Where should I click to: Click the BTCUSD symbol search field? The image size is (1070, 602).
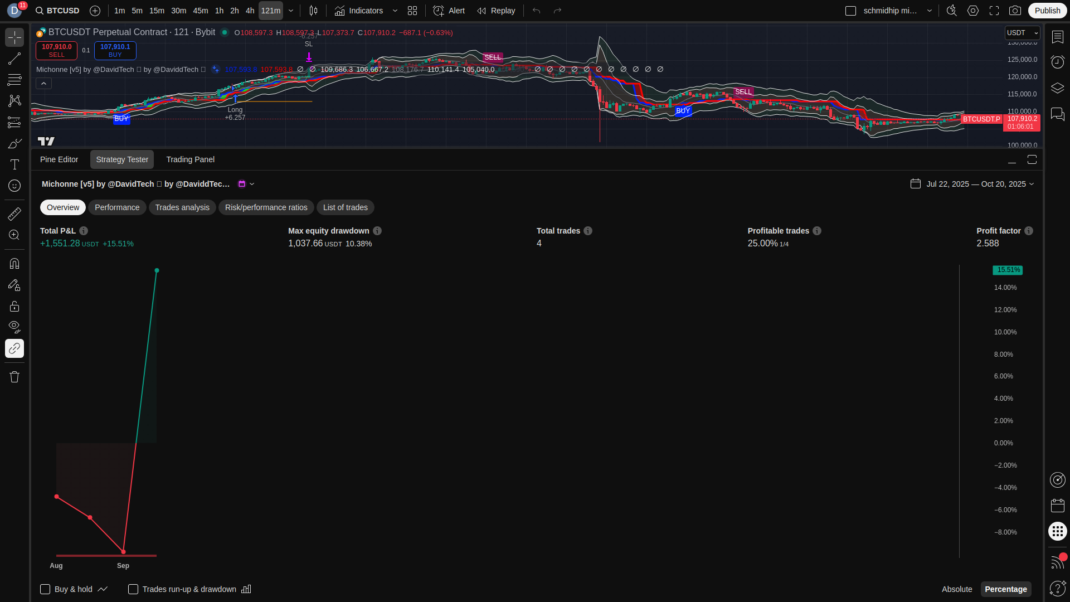pyautogui.click(x=58, y=11)
